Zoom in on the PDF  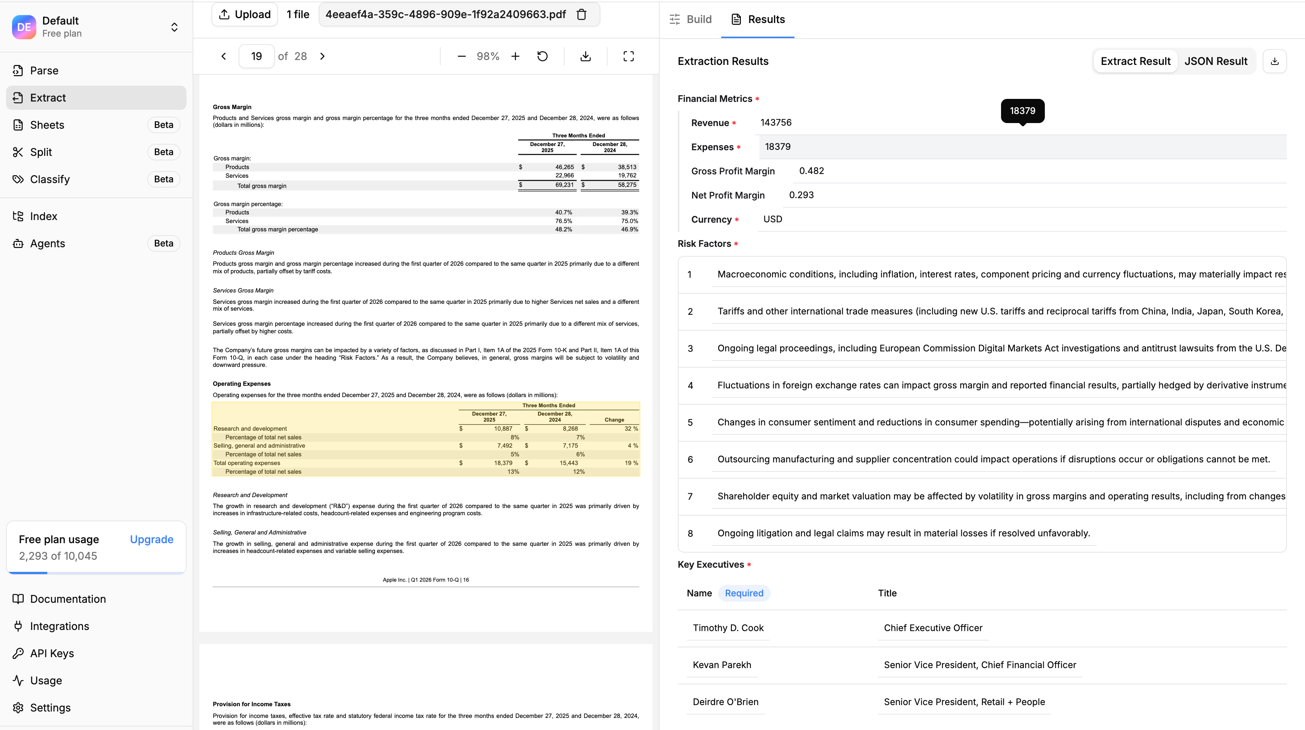point(515,56)
